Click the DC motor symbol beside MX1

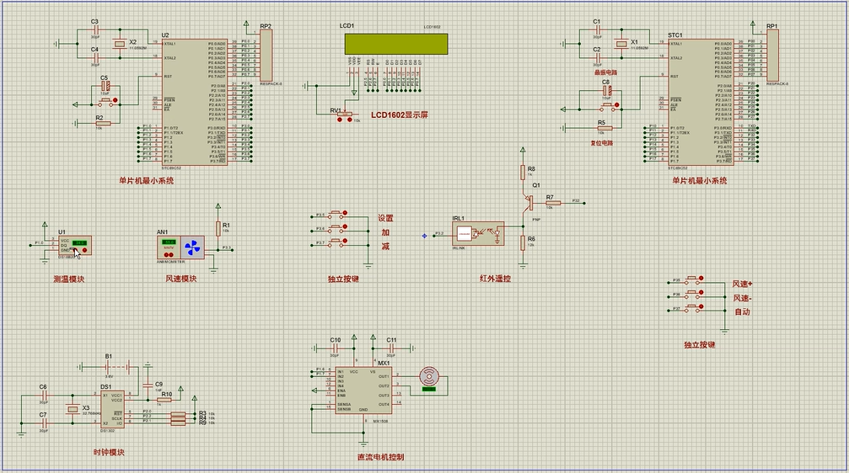click(x=430, y=376)
